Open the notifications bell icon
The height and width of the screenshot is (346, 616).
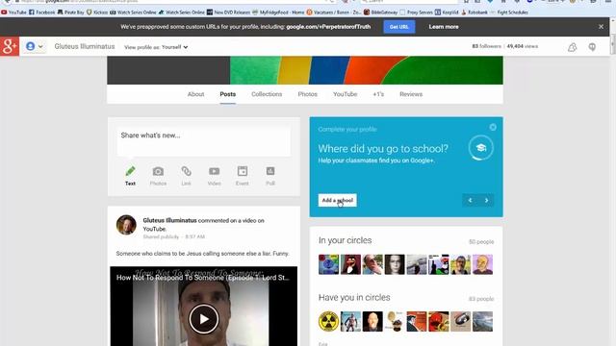tap(572, 47)
